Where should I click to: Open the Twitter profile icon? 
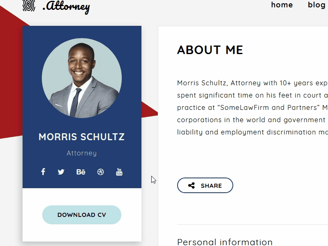pyautogui.click(x=61, y=172)
